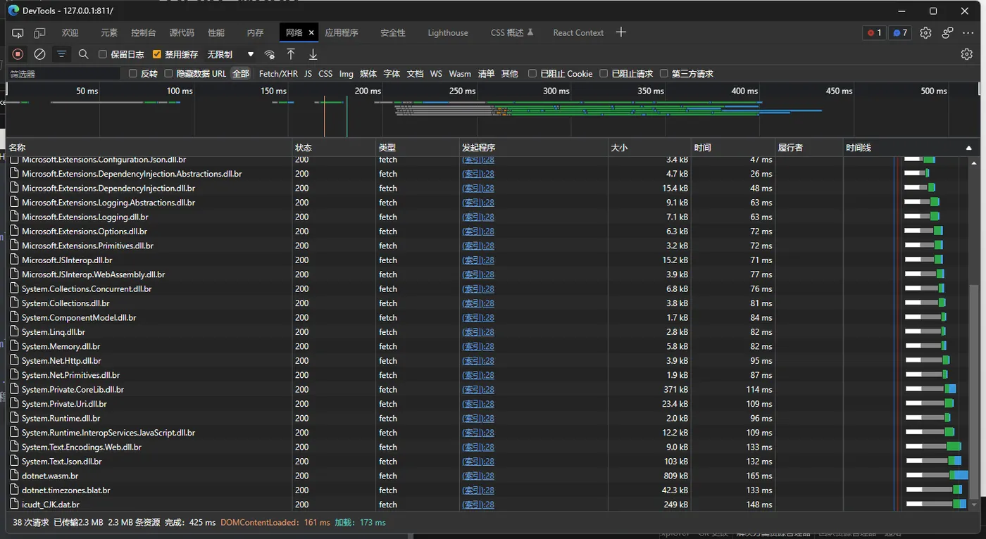Image resolution: width=986 pixels, height=539 pixels.
Task: Select System.Text.Json.dll.br request
Action: tap(62, 462)
